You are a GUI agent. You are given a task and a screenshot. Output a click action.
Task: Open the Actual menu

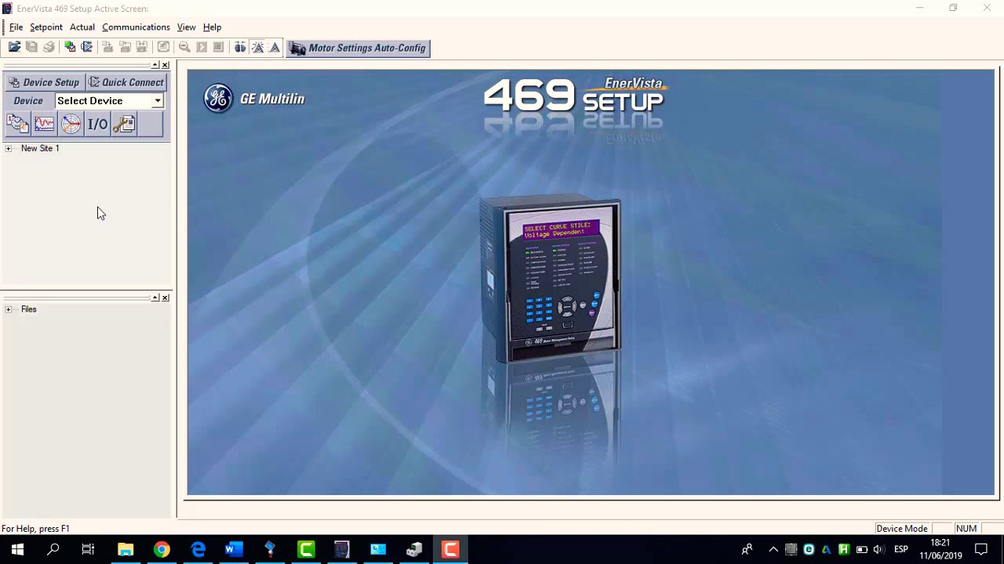pos(82,27)
